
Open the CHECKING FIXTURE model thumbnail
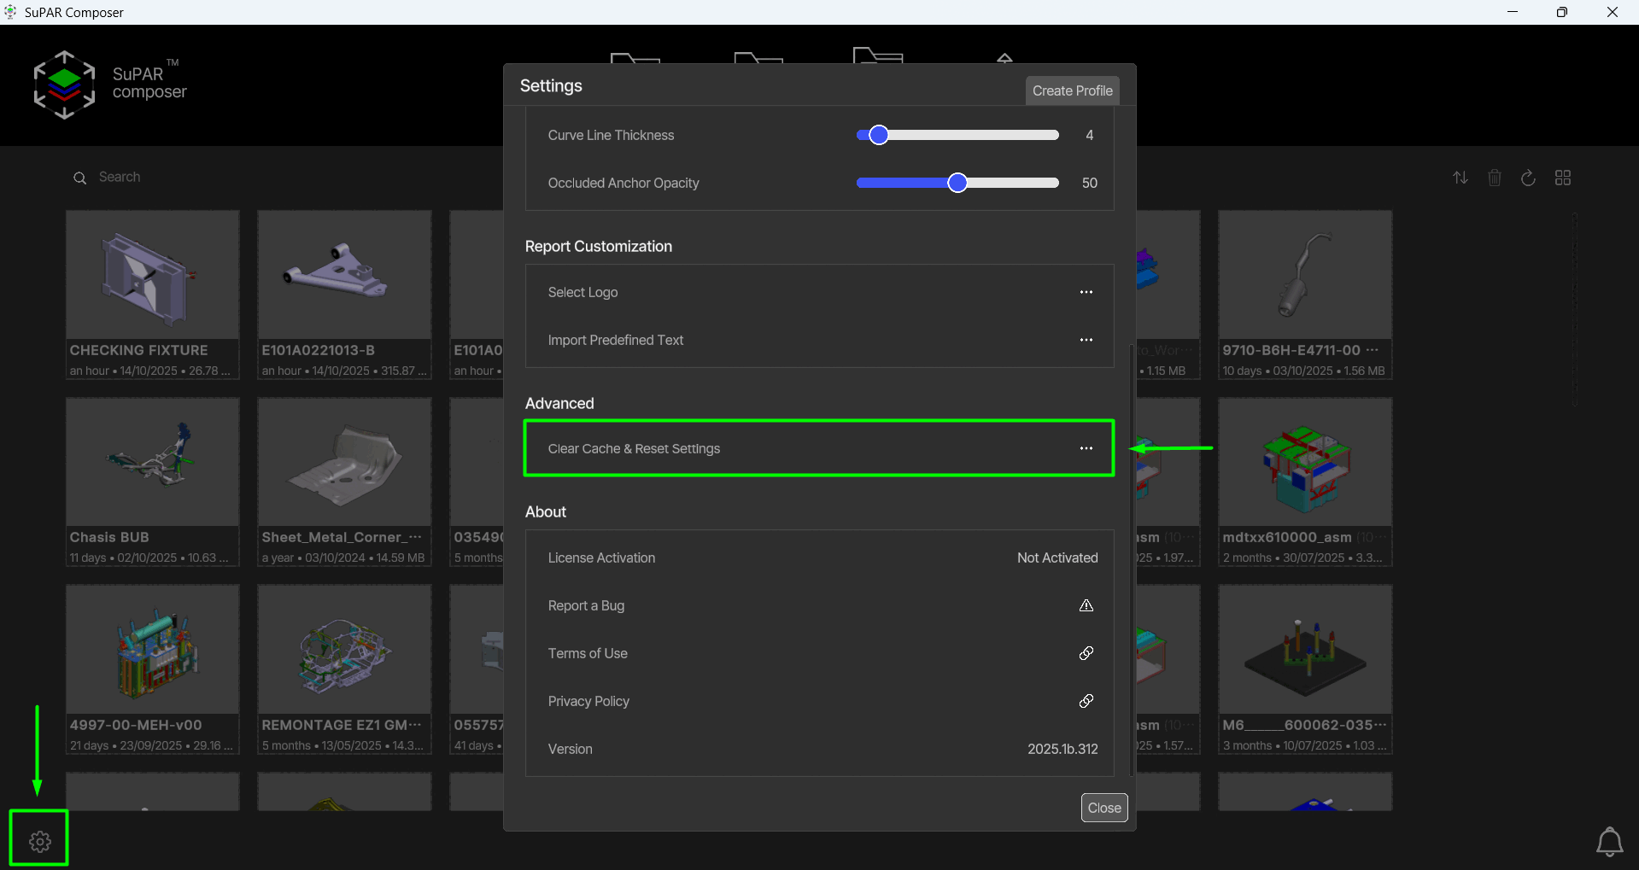tap(153, 275)
